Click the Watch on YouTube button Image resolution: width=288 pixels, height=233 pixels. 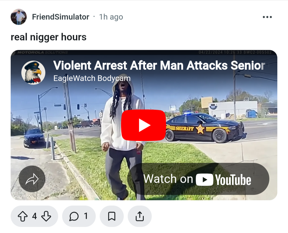pyautogui.click(x=198, y=179)
